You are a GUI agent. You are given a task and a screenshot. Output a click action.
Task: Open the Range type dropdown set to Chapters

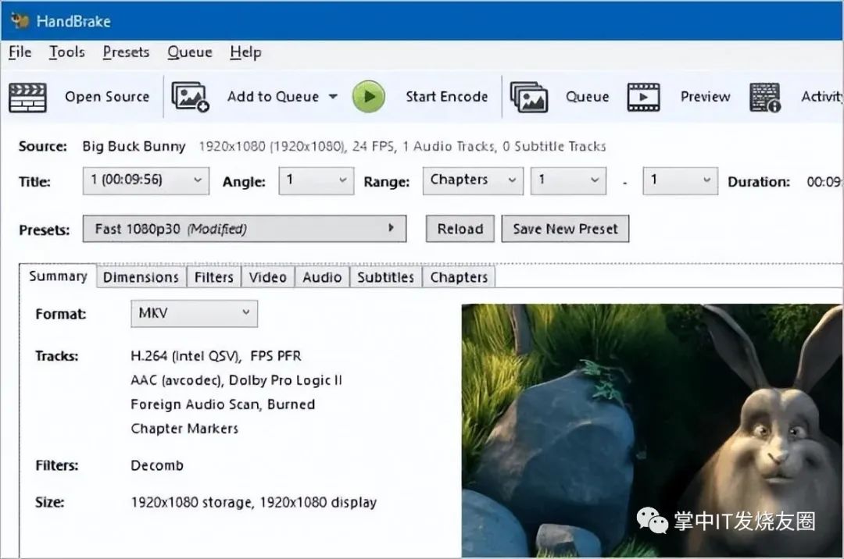[x=473, y=180]
